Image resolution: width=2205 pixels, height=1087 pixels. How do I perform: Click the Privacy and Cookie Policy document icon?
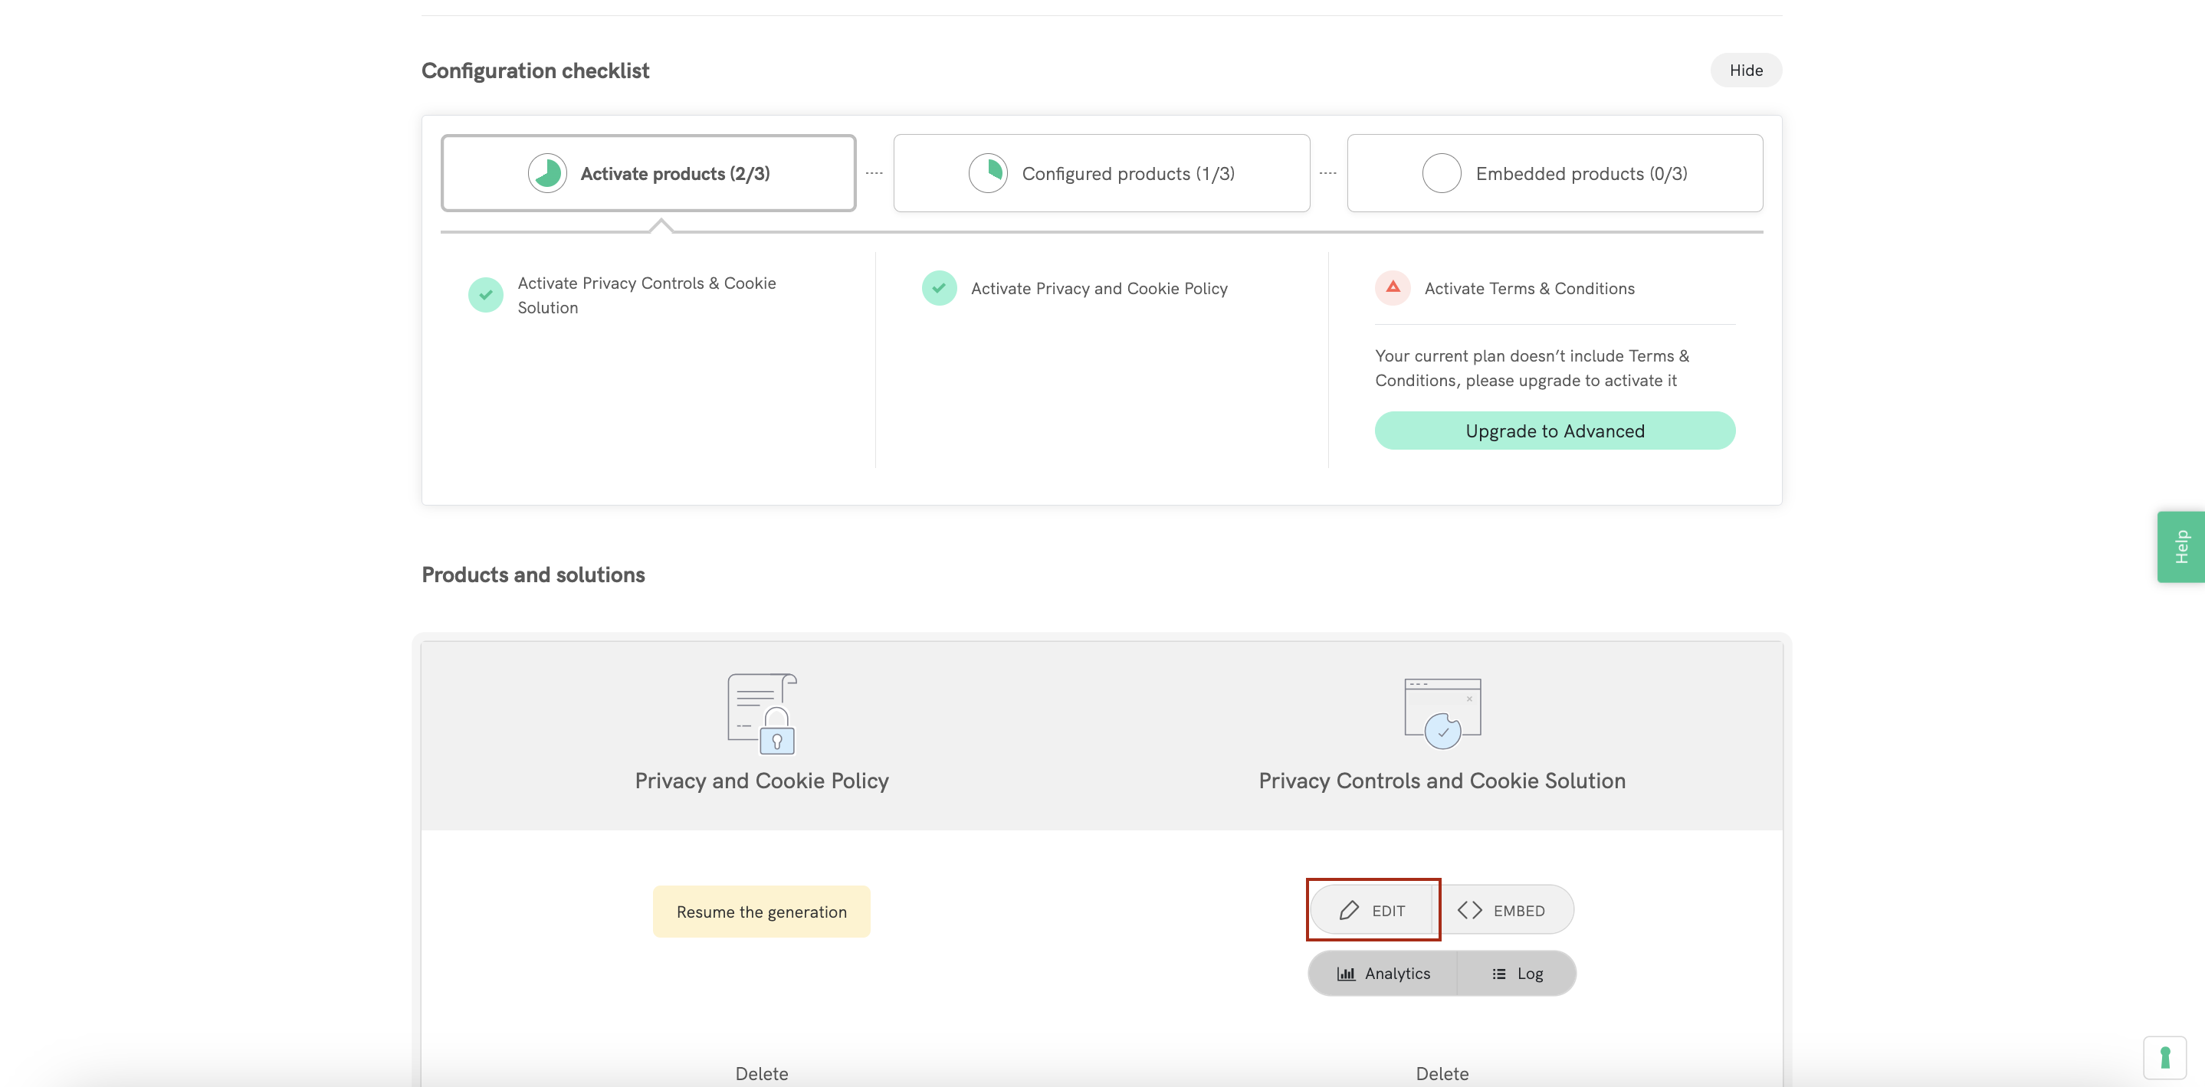[761, 712]
